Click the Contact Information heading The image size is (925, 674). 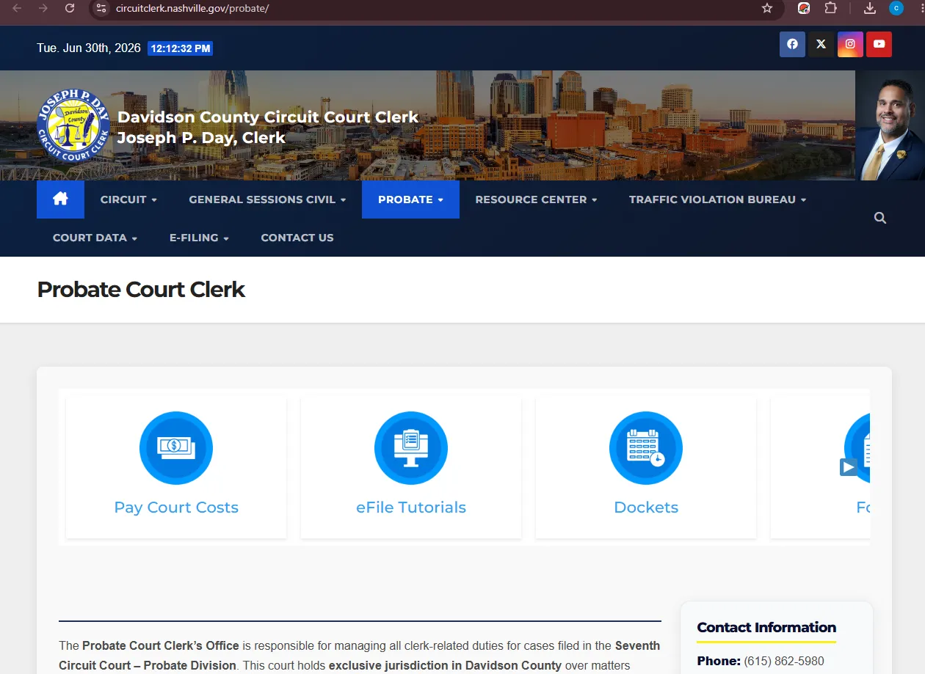[766, 627]
